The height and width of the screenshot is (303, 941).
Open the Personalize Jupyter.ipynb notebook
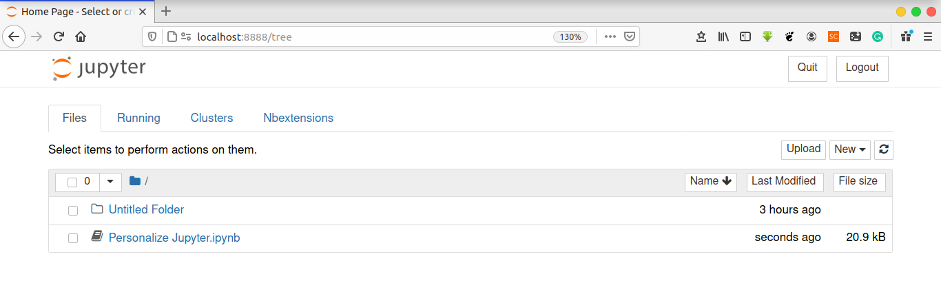[174, 238]
